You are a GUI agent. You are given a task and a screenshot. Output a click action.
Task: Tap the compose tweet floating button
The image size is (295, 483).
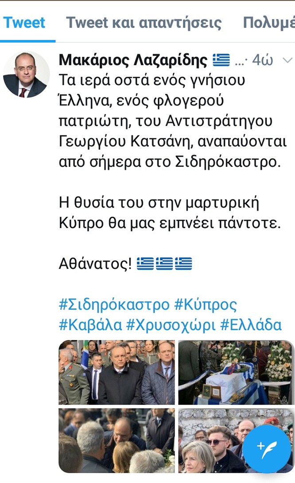(267, 449)
